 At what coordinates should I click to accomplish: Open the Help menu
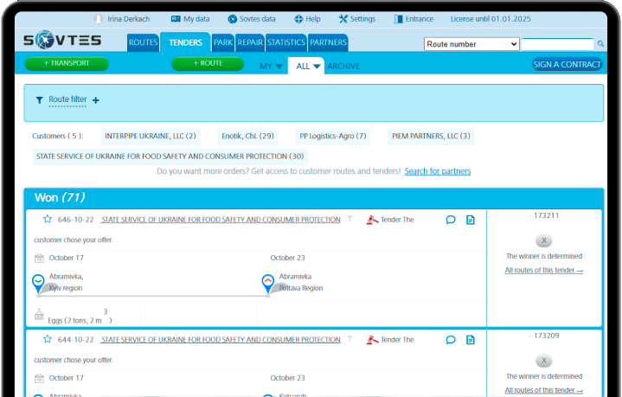point(307,19)
